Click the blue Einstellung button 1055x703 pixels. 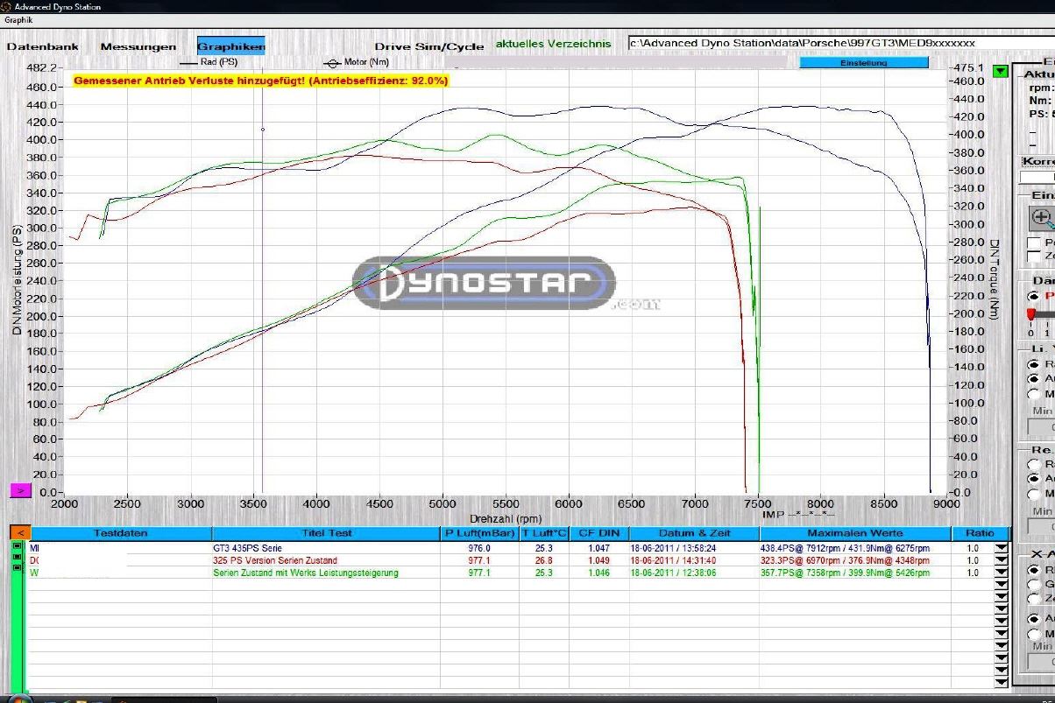pos(864,63)
